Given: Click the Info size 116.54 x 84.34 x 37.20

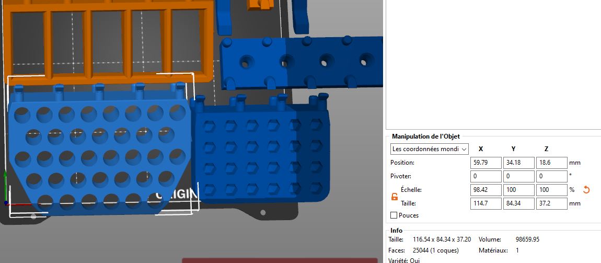Looking at the screenshot, I should pos(442,239).
